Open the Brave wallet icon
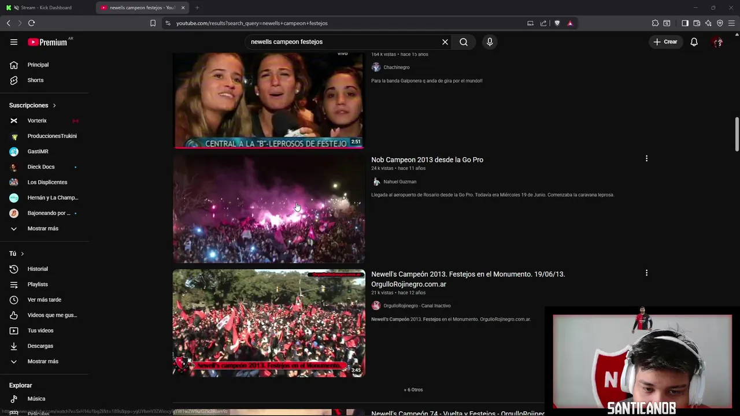 point(697,23)
